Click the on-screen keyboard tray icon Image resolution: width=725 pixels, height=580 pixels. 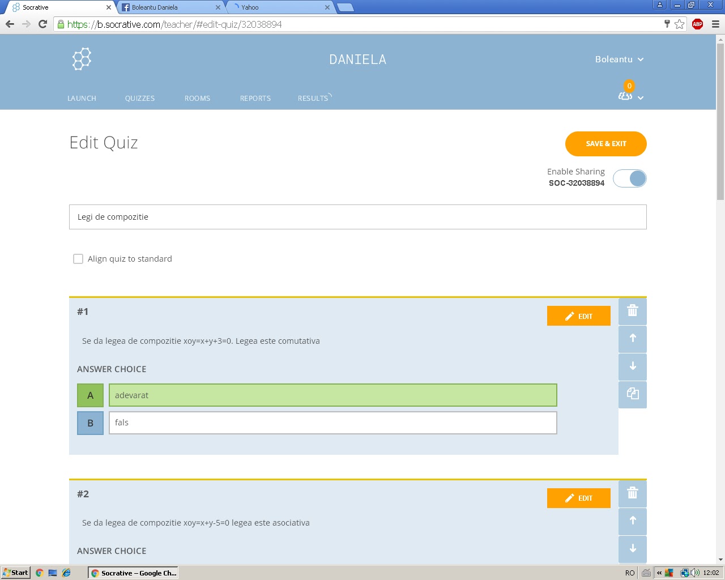(x=646, y=573)
